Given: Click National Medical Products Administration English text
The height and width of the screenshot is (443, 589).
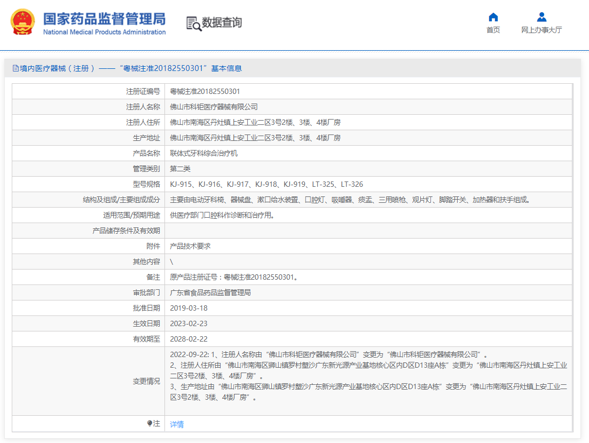Looking at the screenshot, I should coord(104,32).
